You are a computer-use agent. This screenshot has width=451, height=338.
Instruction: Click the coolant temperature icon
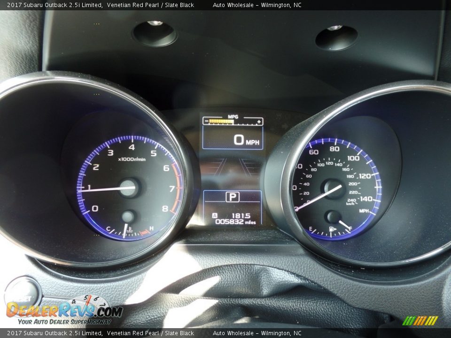(129, 230)
